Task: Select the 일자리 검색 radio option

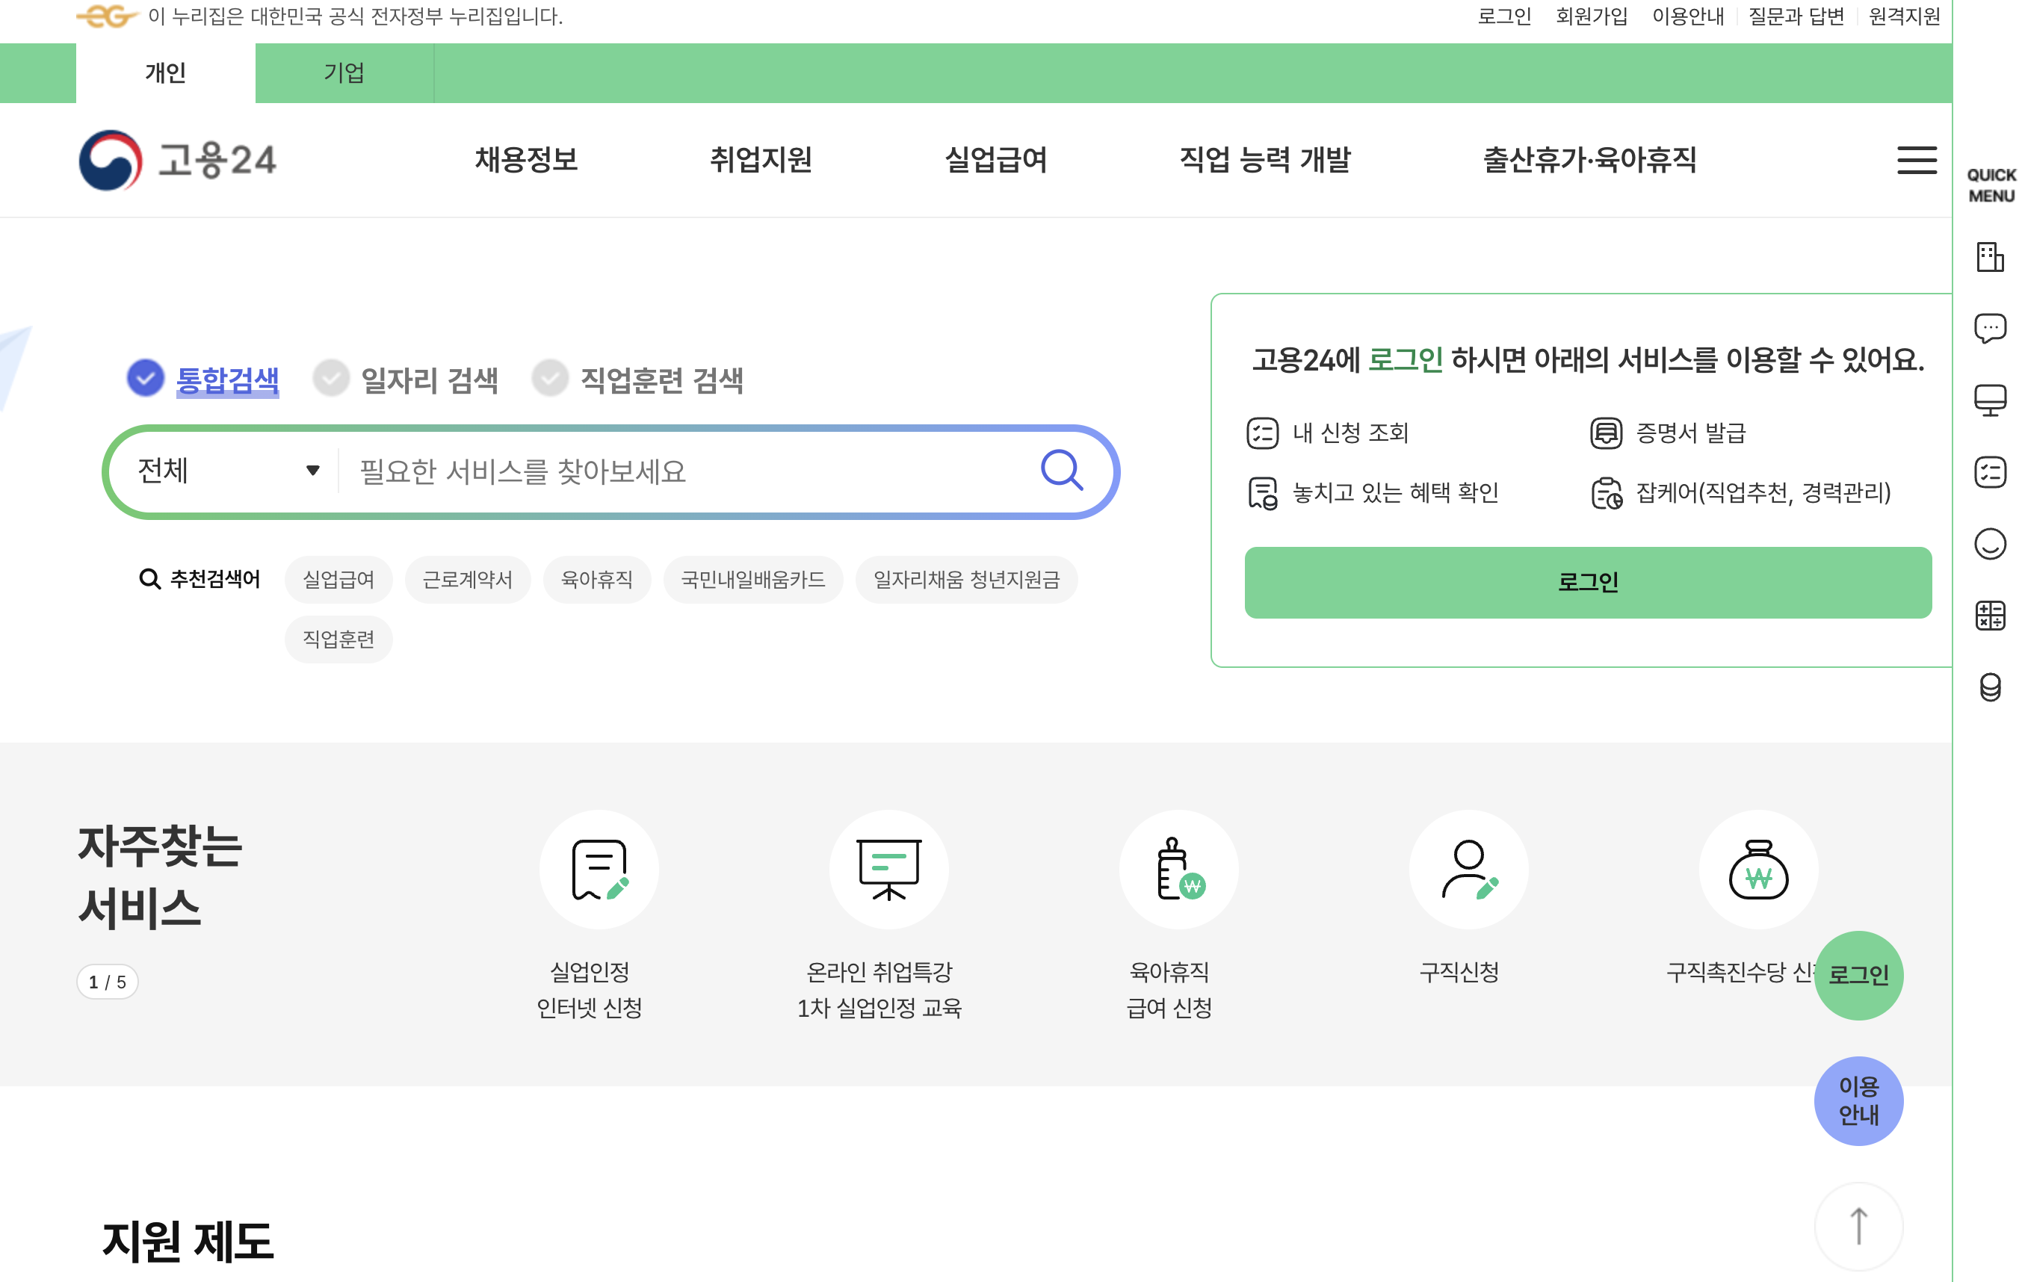Action: point(331,379)
